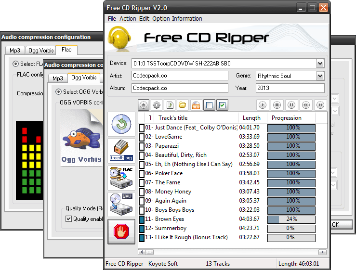Toggle checkbox for 06- Poker Face track
This screenshot has height=270, width=356.
tap(142, 174)
